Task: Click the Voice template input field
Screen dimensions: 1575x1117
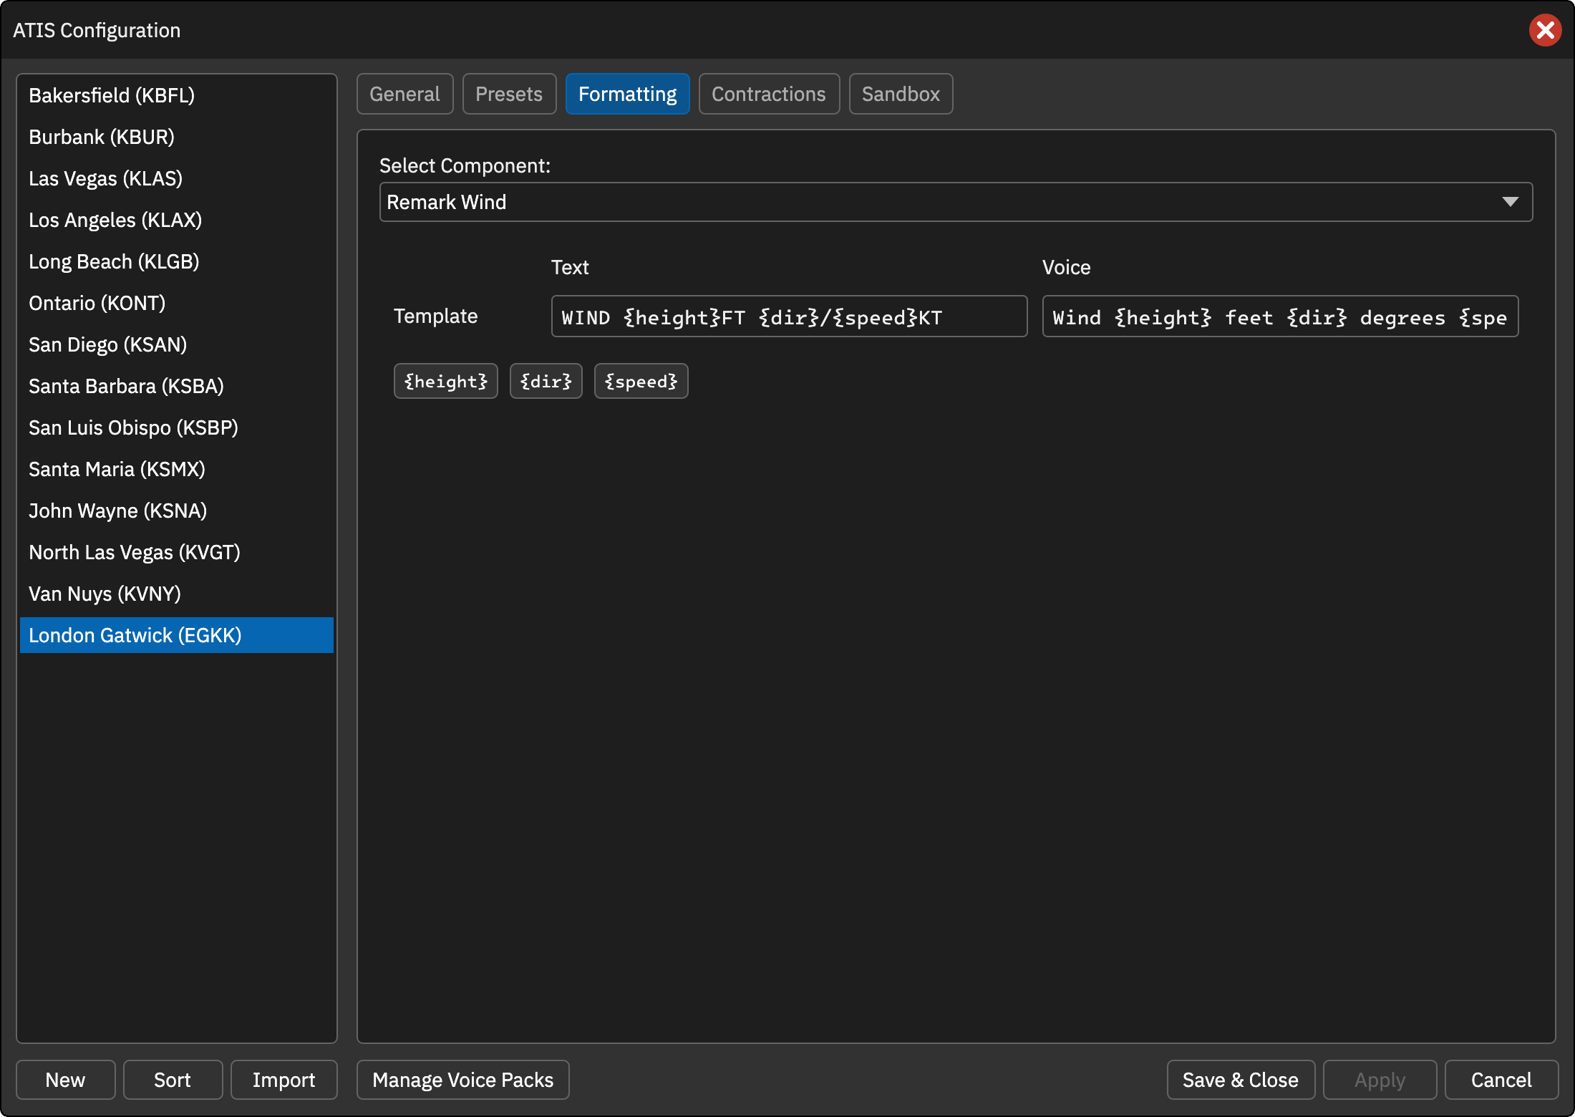Action: click(1280, 316)
